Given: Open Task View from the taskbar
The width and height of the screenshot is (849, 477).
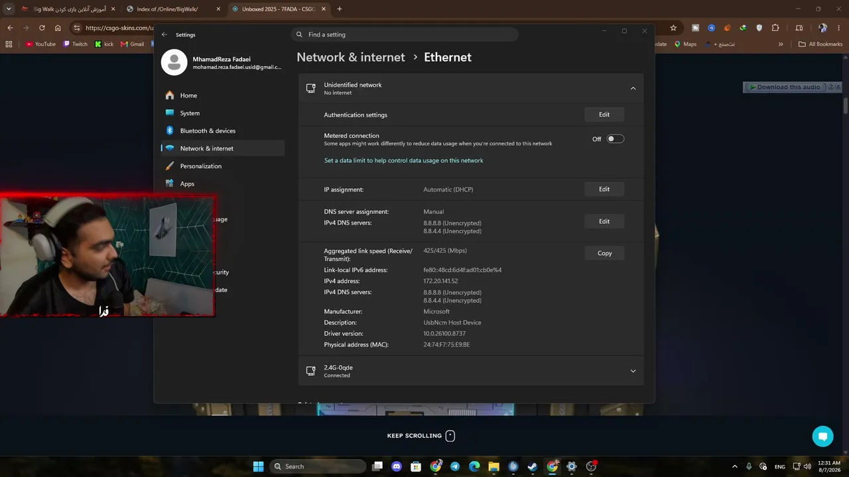Looking at the screenshot, I should [x=377, y=466].
